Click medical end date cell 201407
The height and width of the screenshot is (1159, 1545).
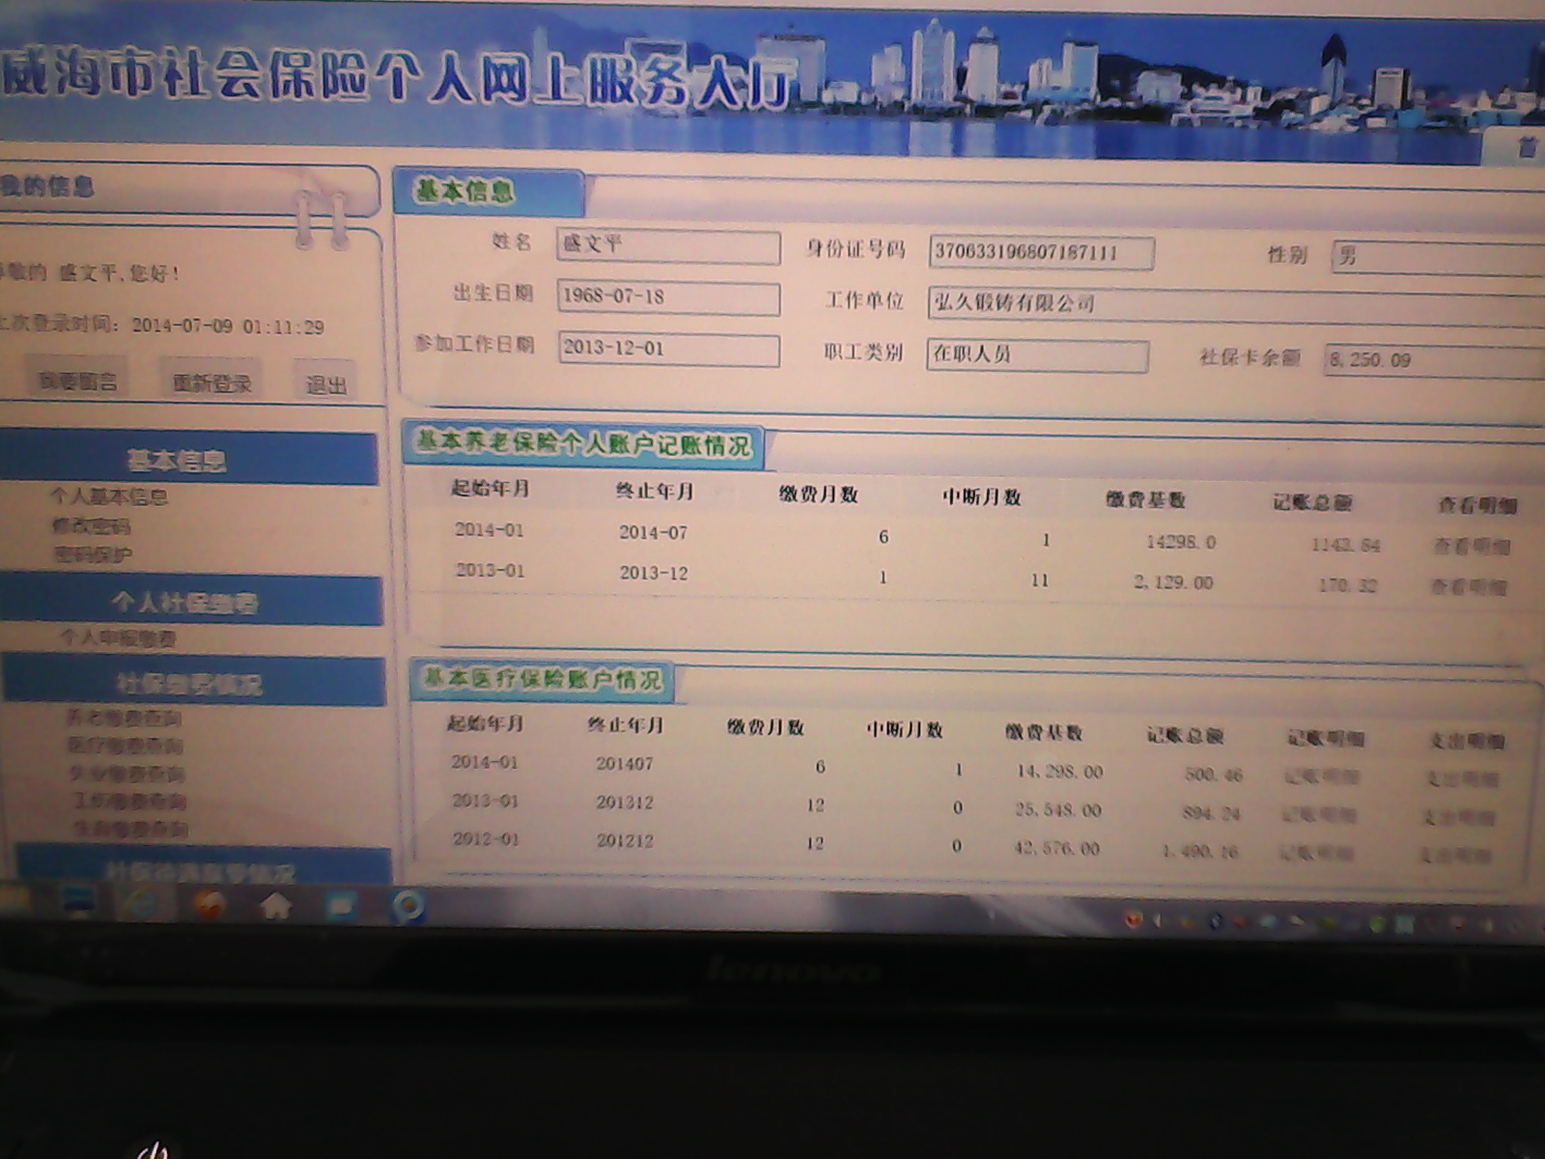[x=625, y=764]
